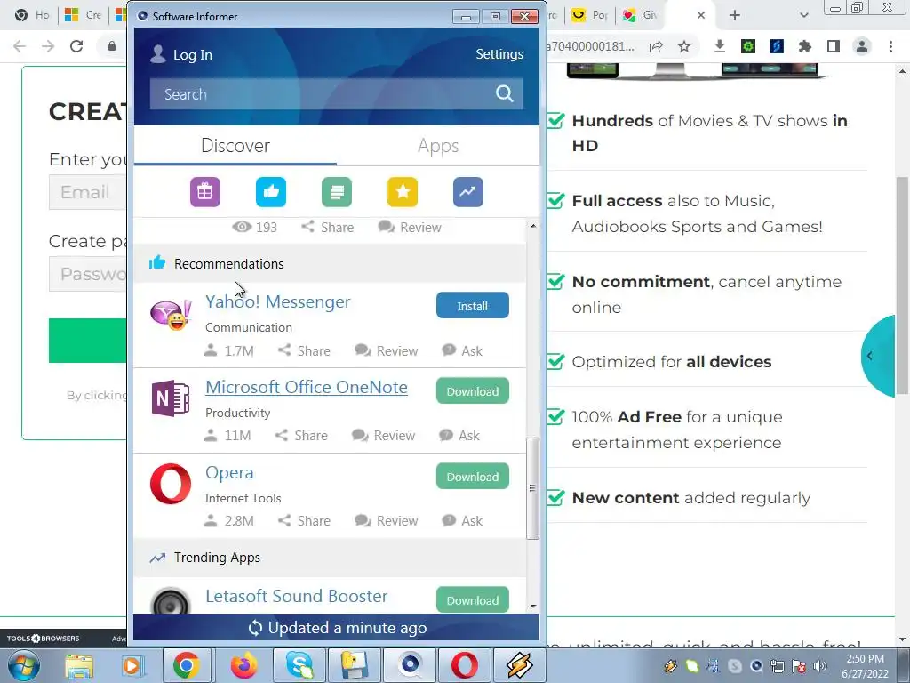Click the Chrome reload page button
Screen dimensions: 910x683
[76, 46]
